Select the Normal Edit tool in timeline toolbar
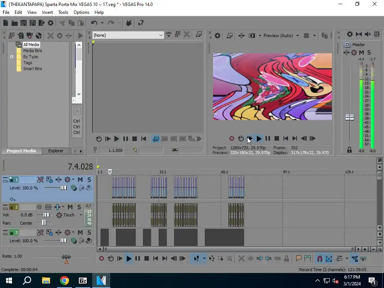Viewport: 384px width, 288px height. tap(196, 259)
